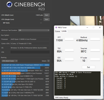The image size is (104, 100).
Task: Select the Threadripper 2990WX ranking row
Action: point(25,65)
